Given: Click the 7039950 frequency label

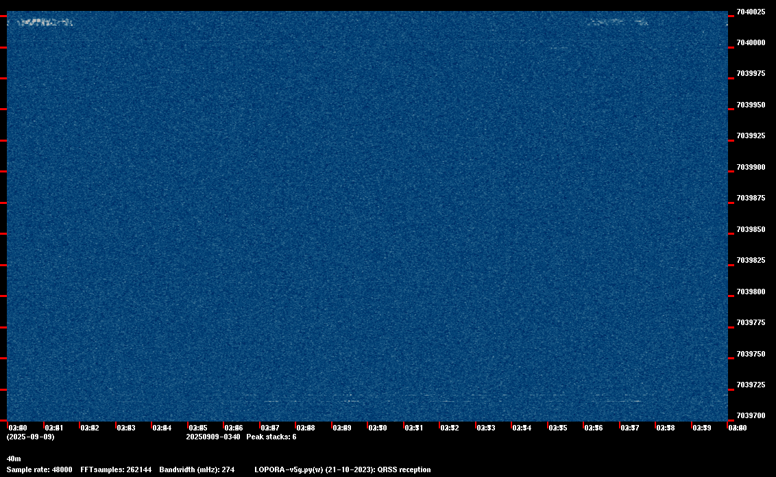Looking at the screenshot, I should [x=751, y=105].
